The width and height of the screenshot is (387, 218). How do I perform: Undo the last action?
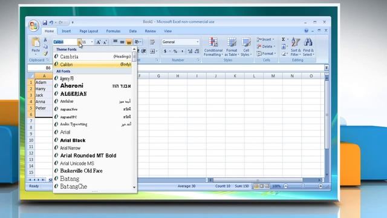click(x=51, y=22)
